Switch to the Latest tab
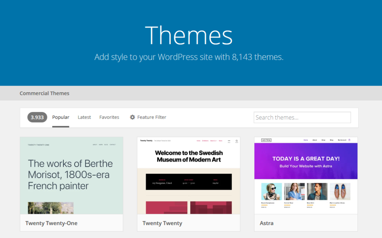The width and height of the screenshot is (382, 238). (84, 117)
